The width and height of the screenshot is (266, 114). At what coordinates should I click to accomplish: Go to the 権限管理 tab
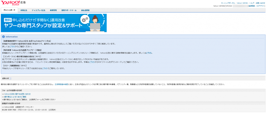point(53,10)
